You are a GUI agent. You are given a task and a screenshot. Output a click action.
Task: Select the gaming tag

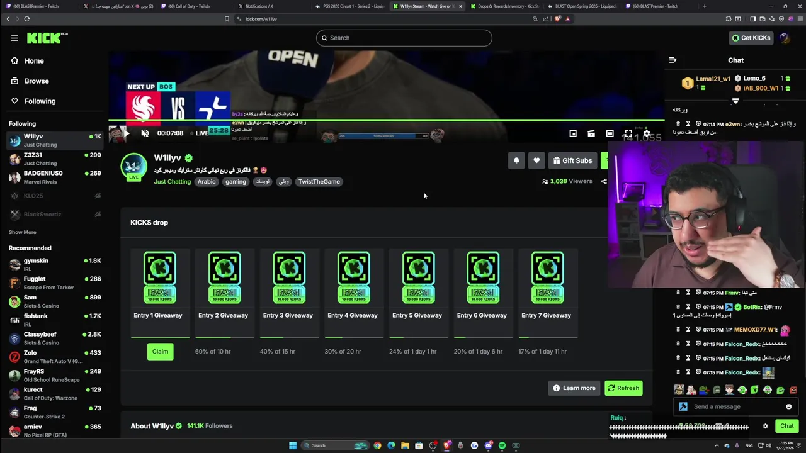tap(236, 182)
